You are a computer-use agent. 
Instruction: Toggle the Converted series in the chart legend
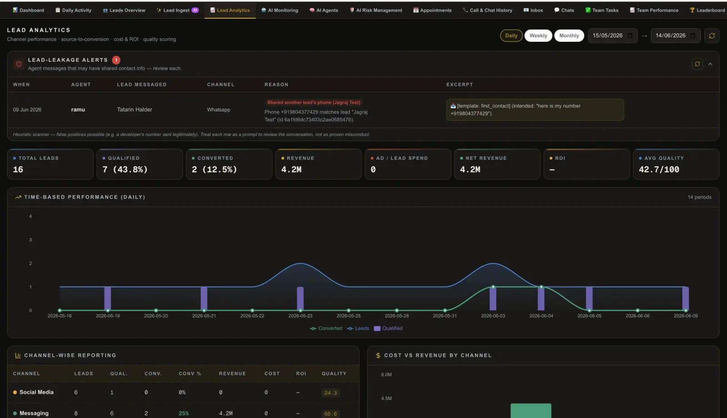pos(326,328)
